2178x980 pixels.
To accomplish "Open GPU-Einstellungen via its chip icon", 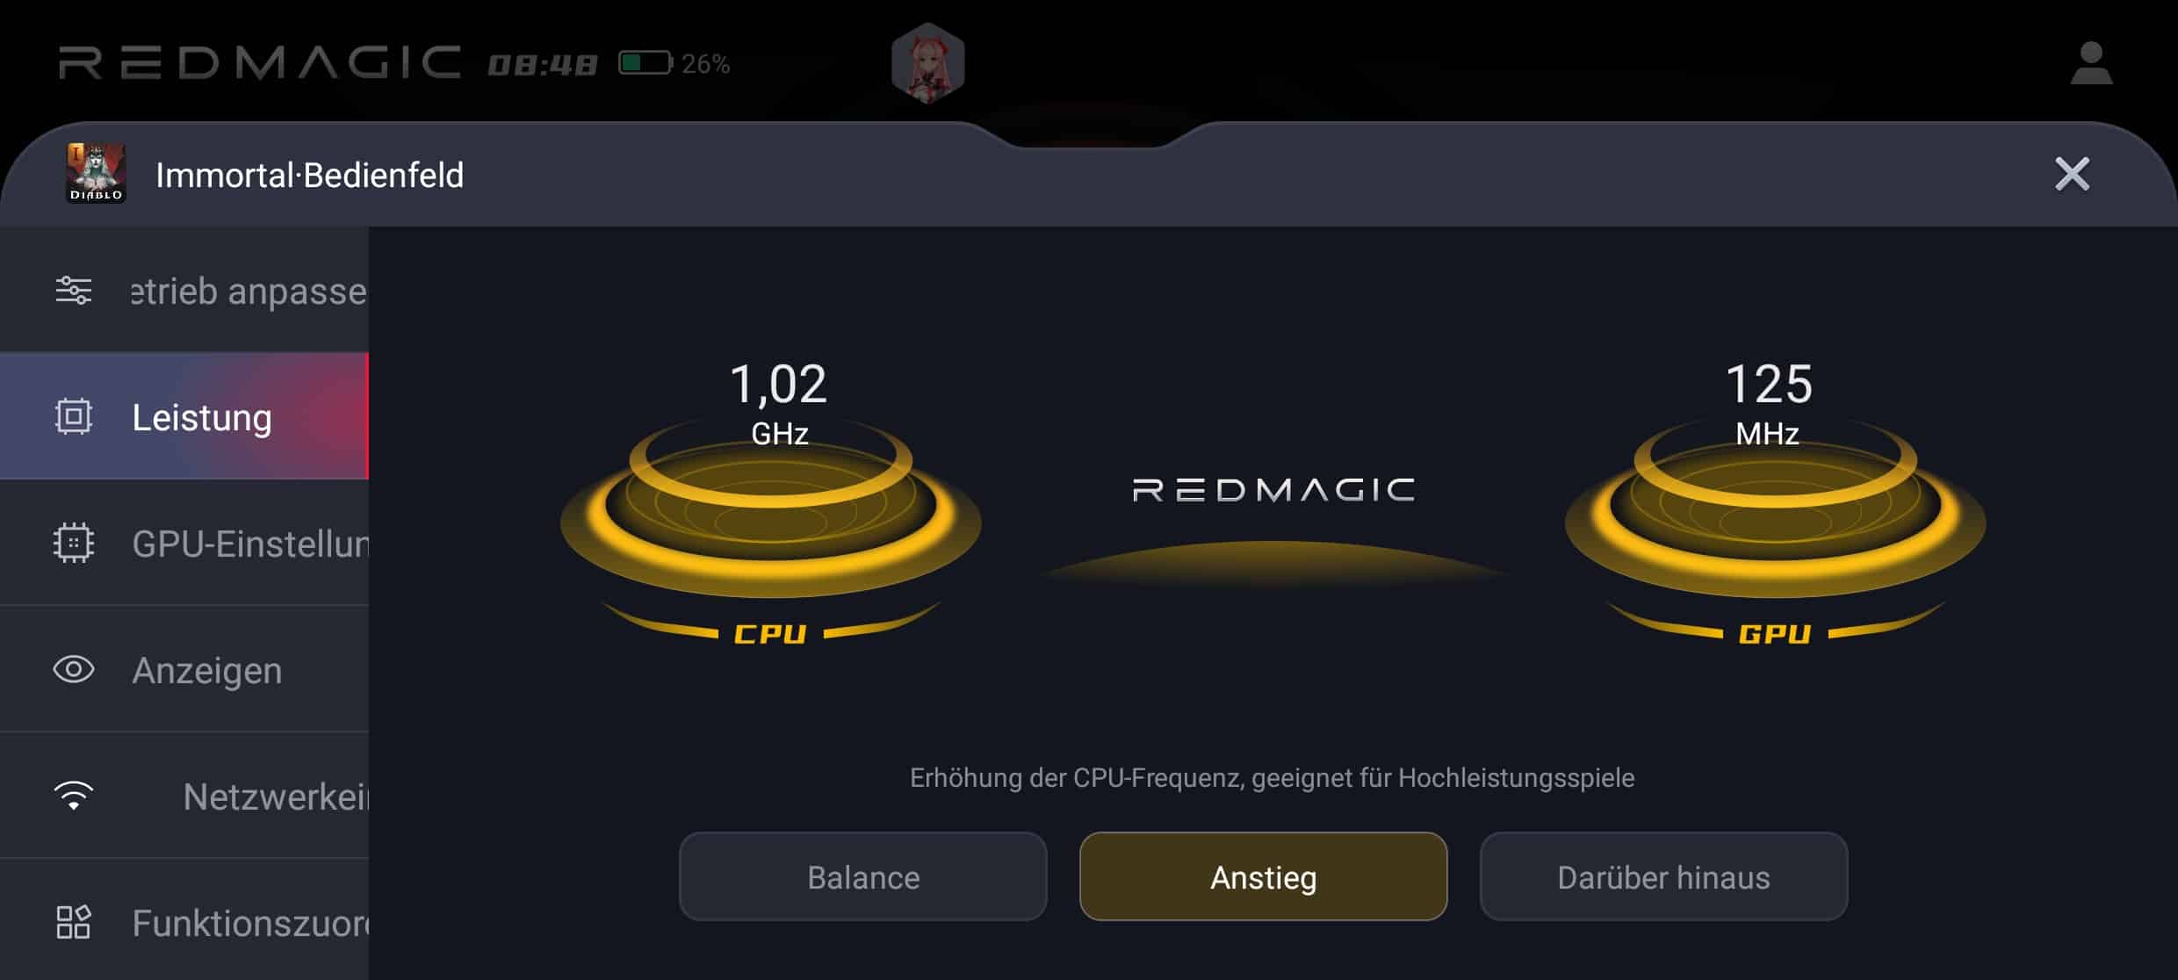I will coord(74,543).
